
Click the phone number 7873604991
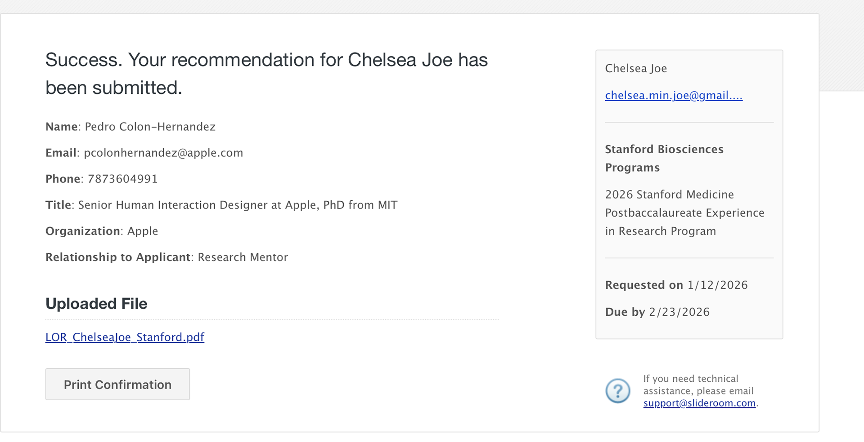tap(122, 179)
